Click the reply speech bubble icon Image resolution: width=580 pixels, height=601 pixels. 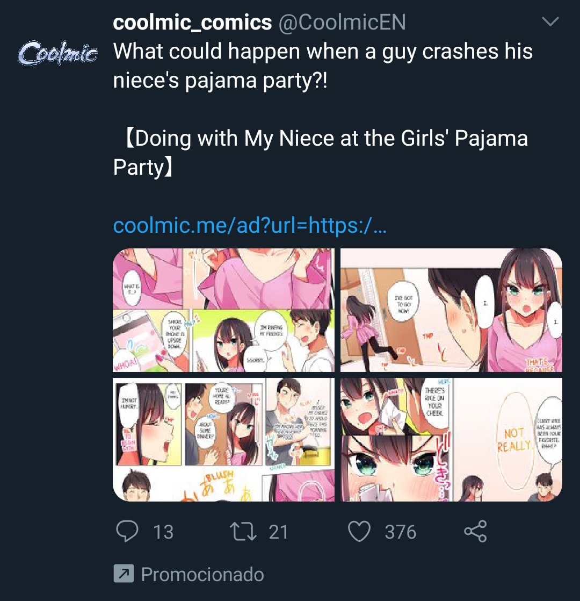pos(128,531)
